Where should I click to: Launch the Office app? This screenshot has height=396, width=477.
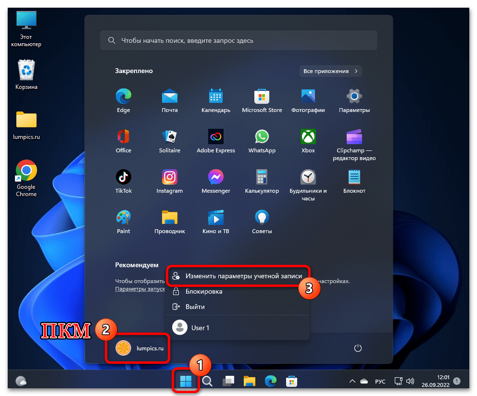tap(123, 141)
